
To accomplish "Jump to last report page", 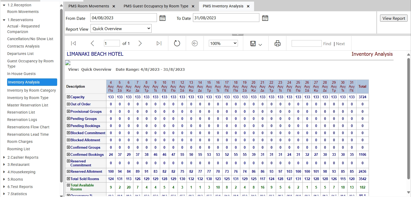I will coord(159,43).
